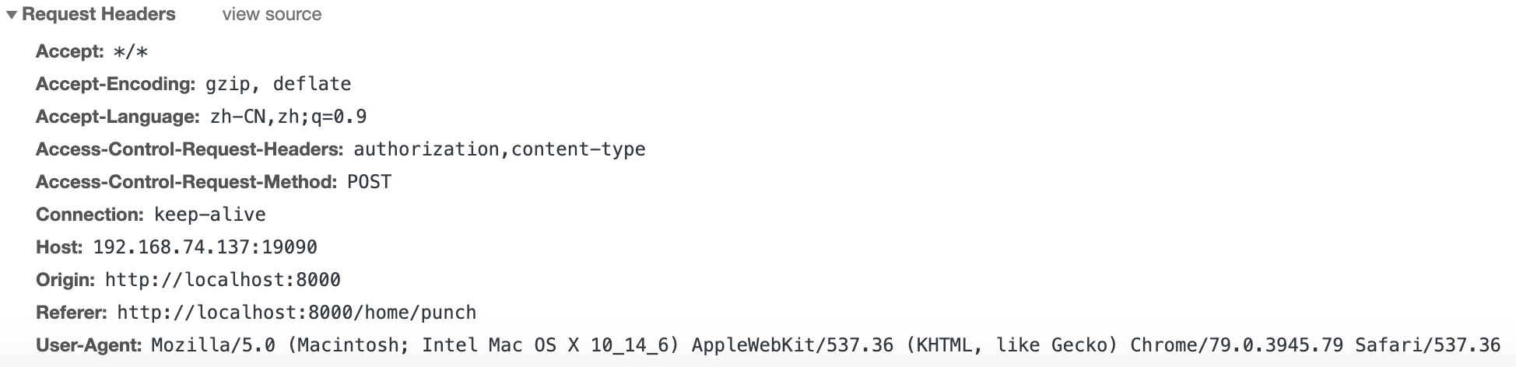Click the Access-Control-Request-Headers label
1516x367 pixels.
click(189, 149)
